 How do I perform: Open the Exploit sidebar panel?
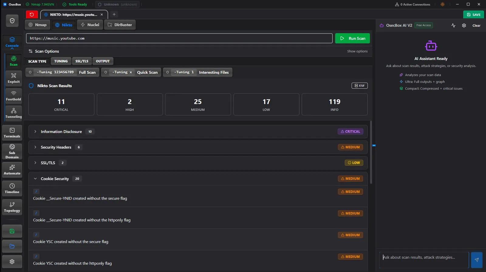tap(14, 78)
